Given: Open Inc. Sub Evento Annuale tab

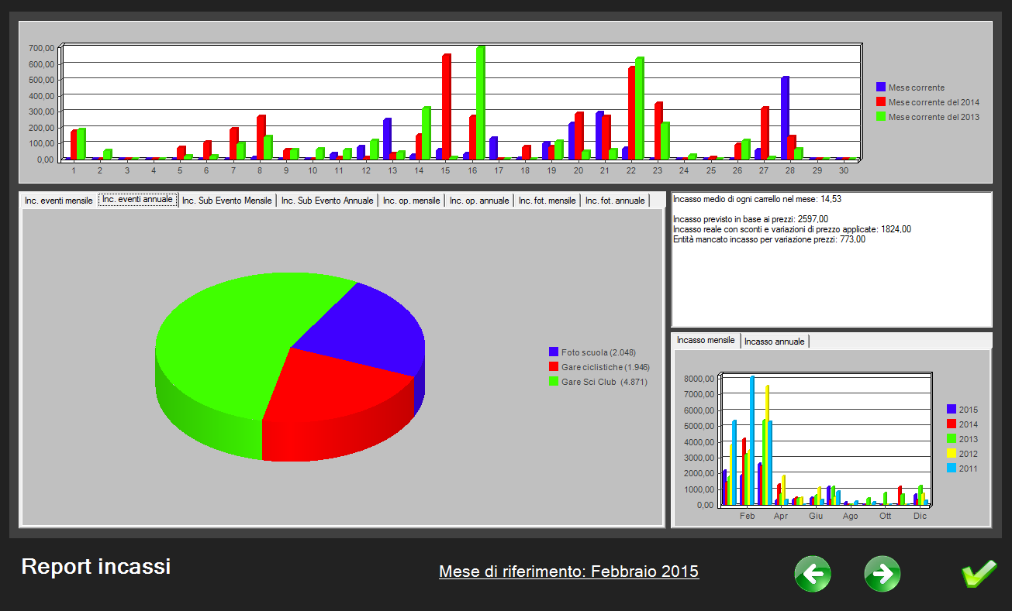Looking at the screenshot, I should coord(327,201).
